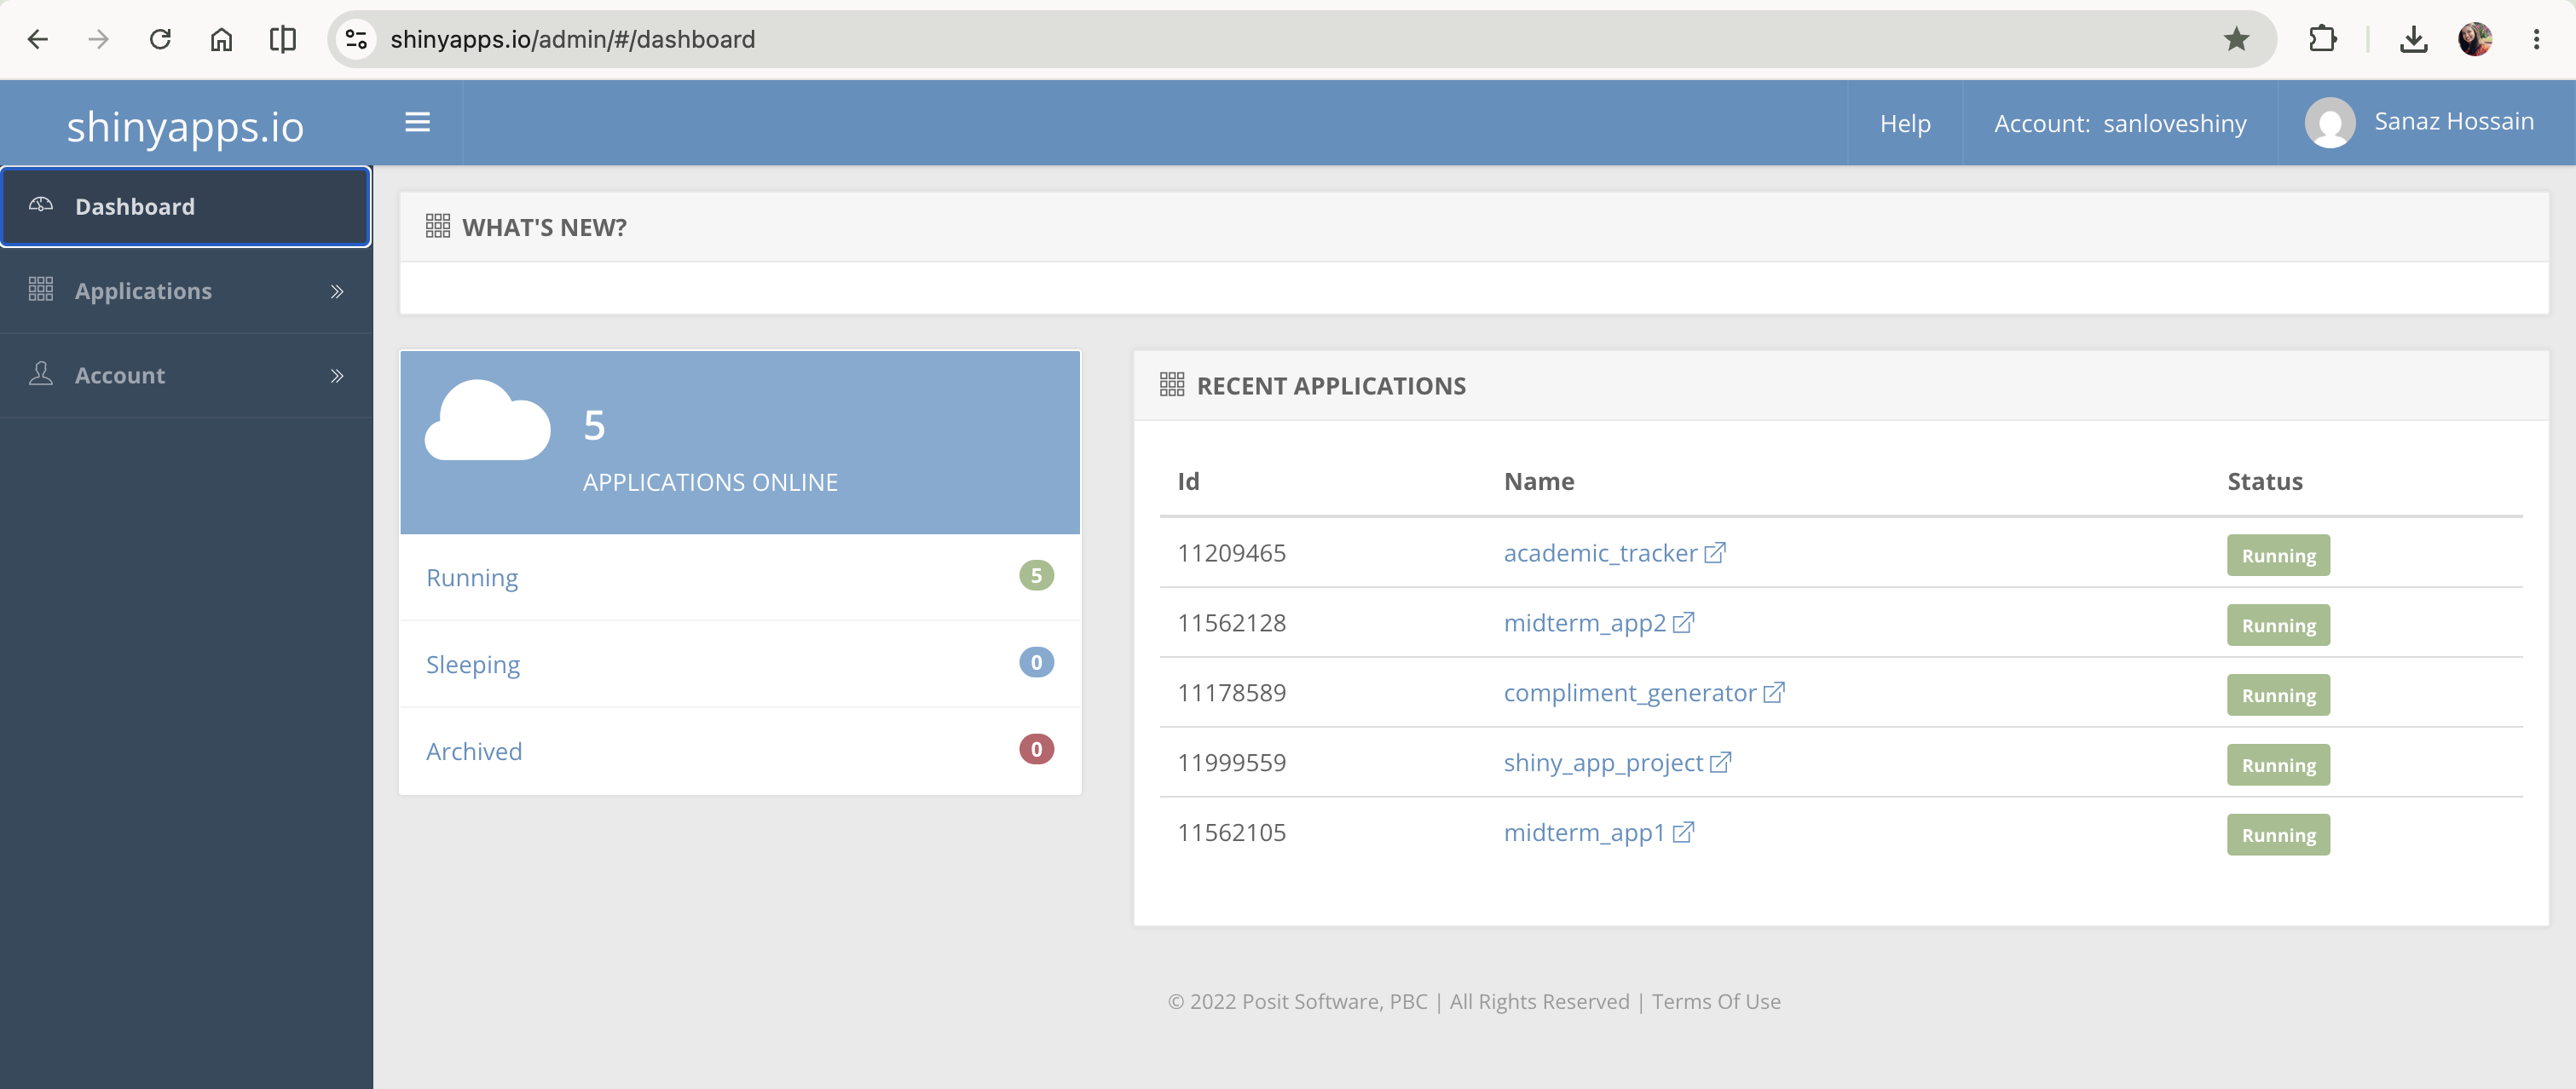Open the Account sidebar menu
Screen dimensions: 2576x1089
(x=186, y=376)
